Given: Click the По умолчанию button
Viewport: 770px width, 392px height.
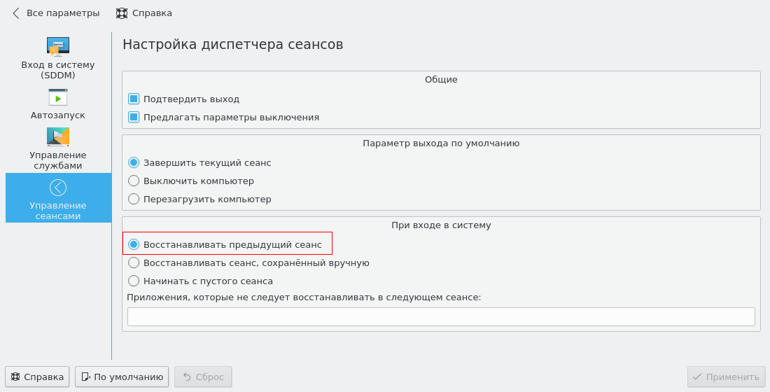Looking at the screenshot, I should pyautogui.click(x=122, y=377).
